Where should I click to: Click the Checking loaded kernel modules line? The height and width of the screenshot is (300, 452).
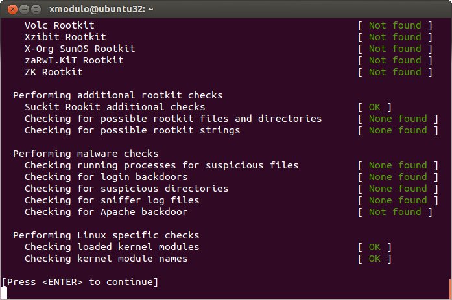point(112,247)
